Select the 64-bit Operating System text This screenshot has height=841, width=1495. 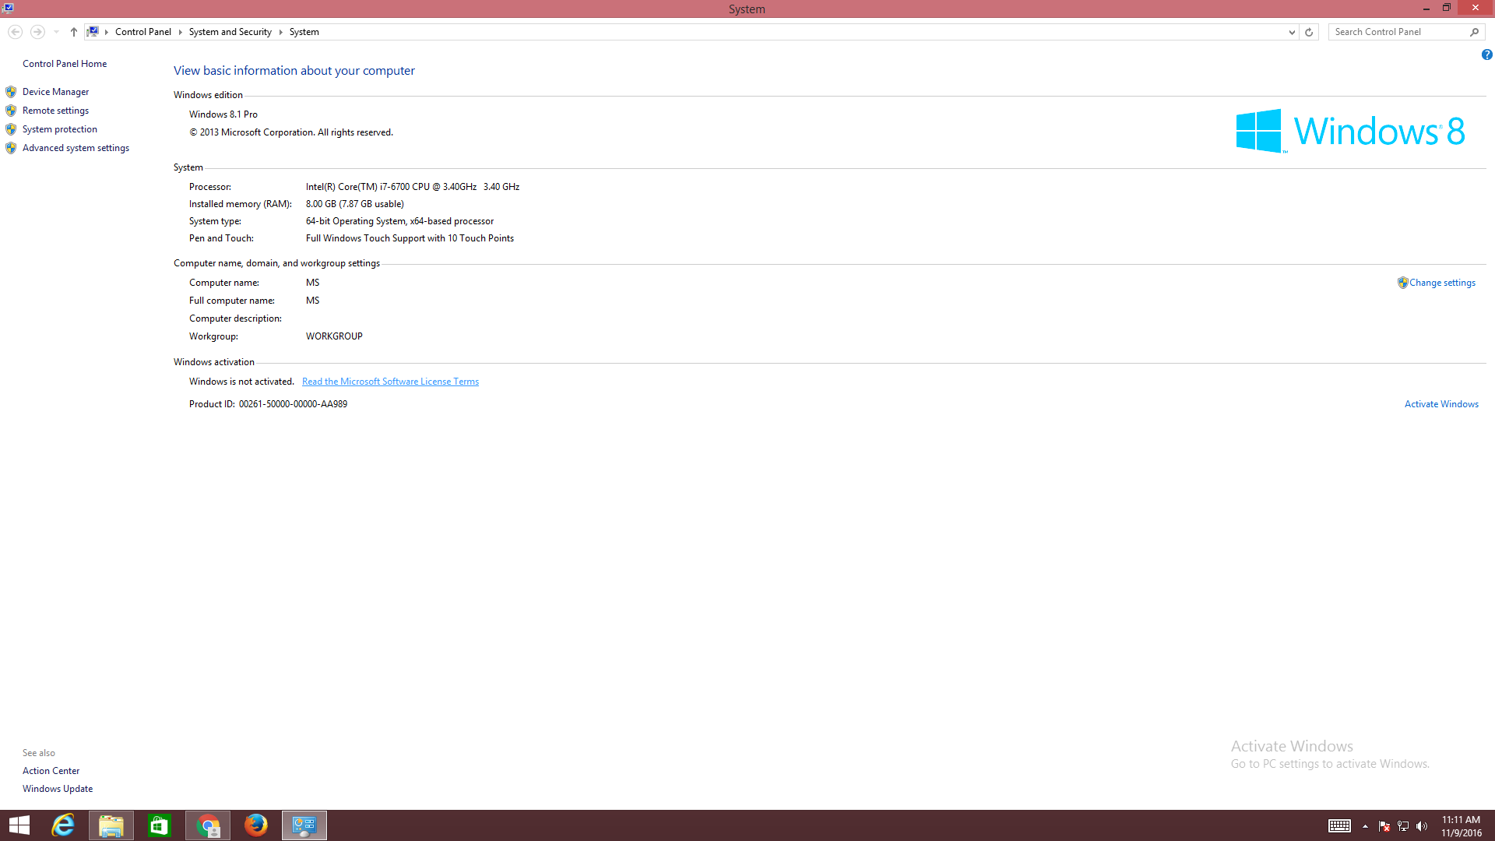[399, 221]
